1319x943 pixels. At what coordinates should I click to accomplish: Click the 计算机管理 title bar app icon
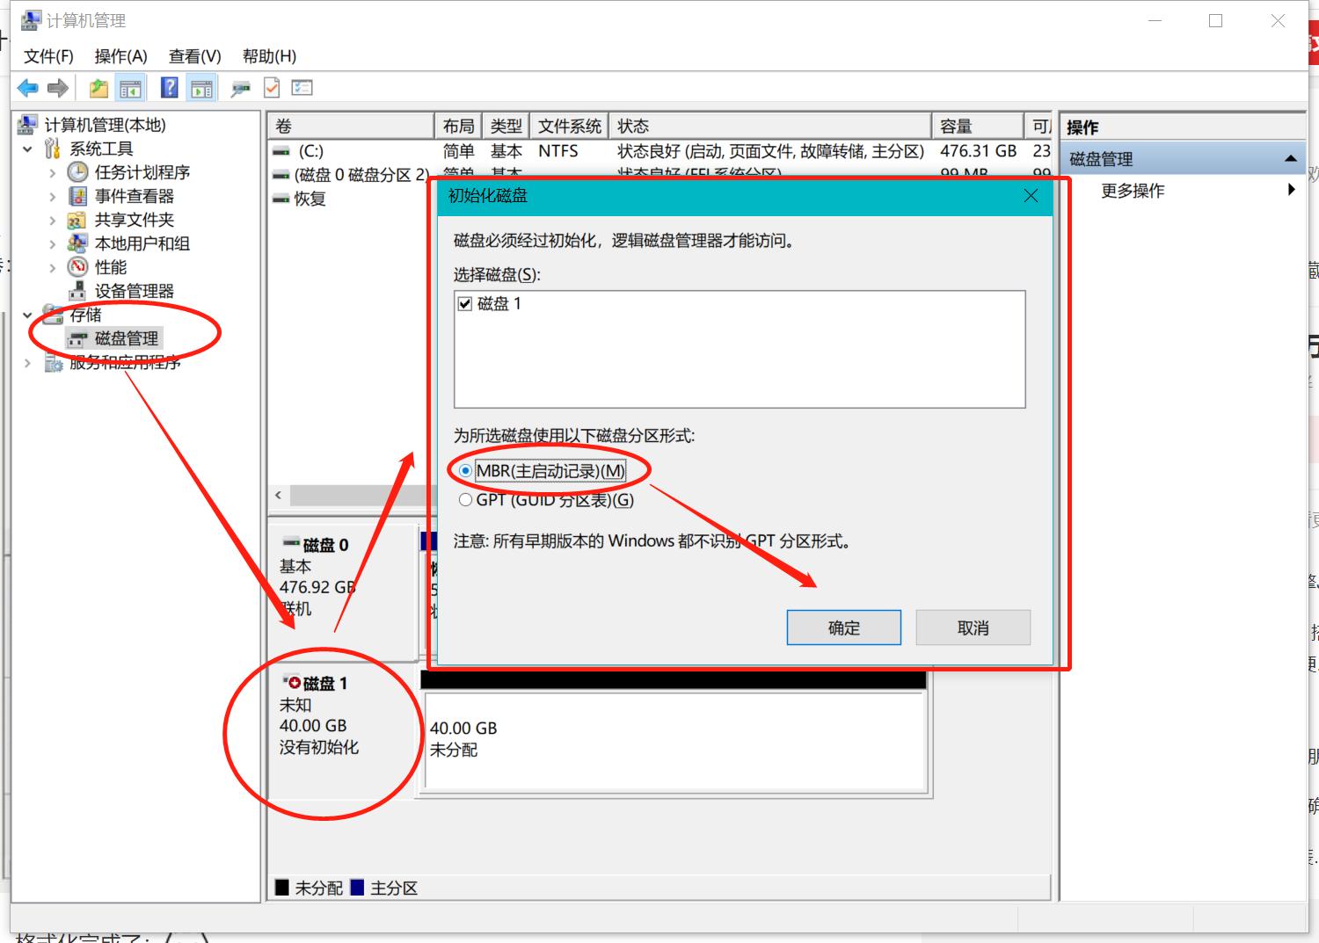[x=31, y=19]
